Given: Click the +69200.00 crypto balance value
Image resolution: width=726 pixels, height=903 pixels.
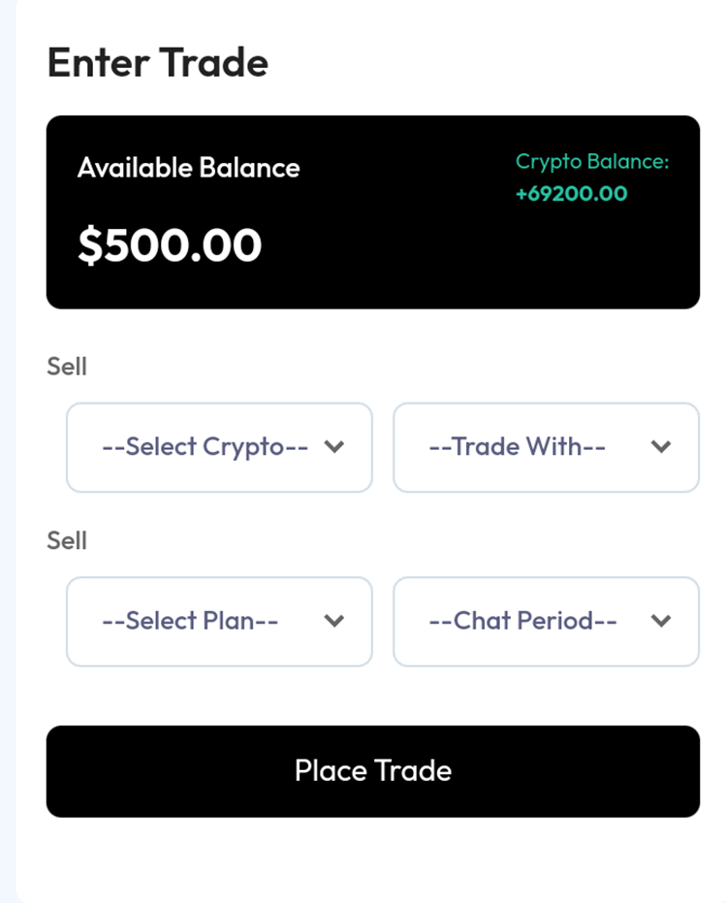Looking at the screenshot, I should click(572, 194).
